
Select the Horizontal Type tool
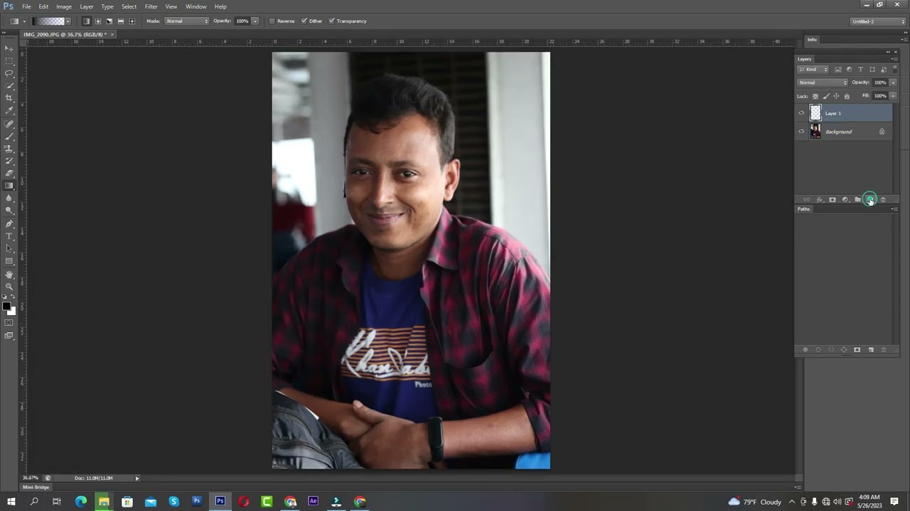(9, 236)
